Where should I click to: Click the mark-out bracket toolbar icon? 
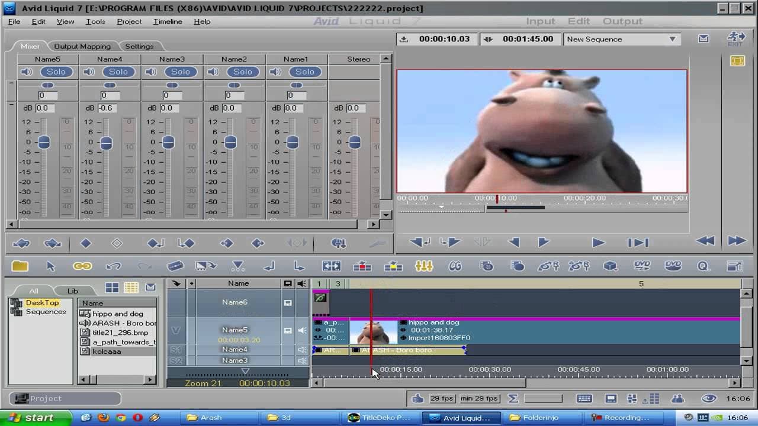pyautogui.click(x=299, y=266)
